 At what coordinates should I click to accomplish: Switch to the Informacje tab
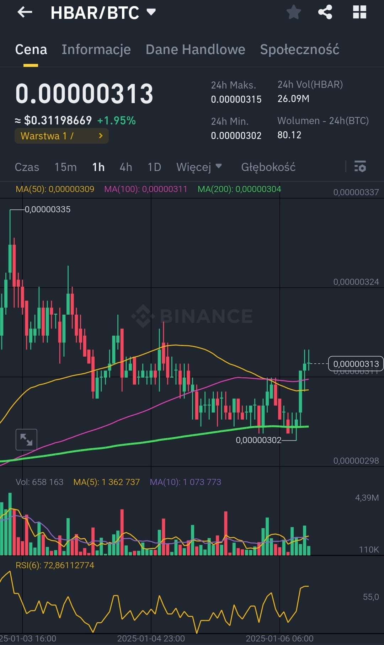coord(96,49)
